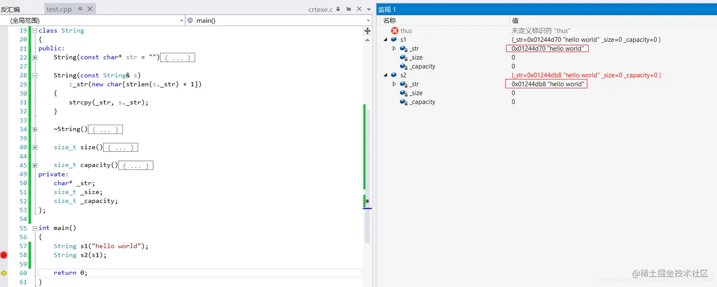
Task: Expand the size_t size() function
Action: coord(35,147)
